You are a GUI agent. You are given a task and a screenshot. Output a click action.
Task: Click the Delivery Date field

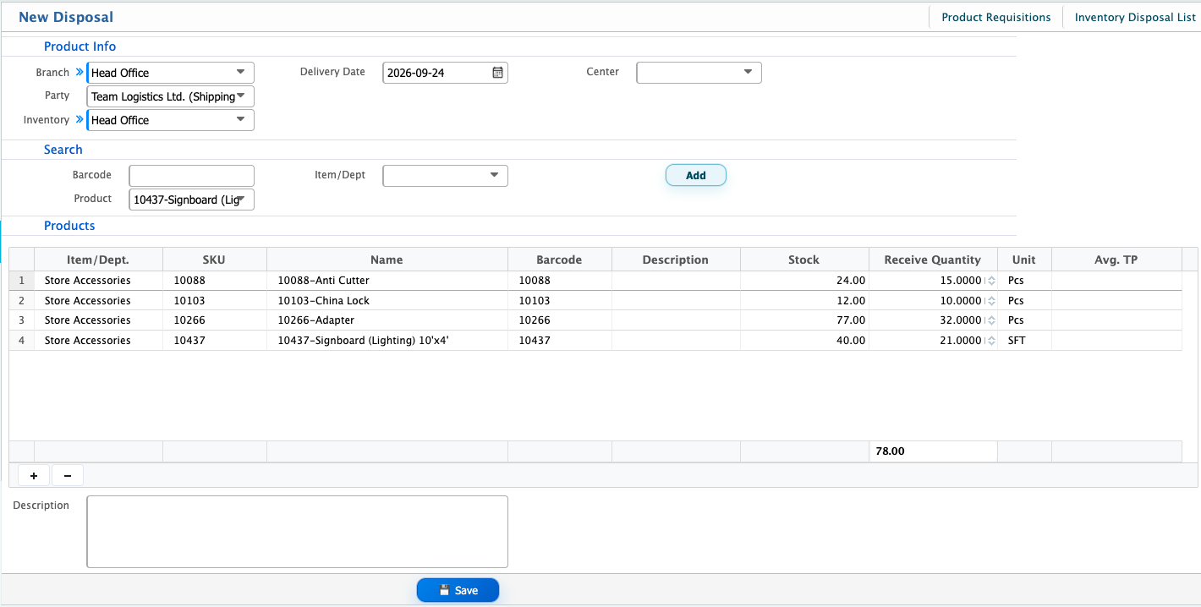pyautogui.click(x=446, y=73)
